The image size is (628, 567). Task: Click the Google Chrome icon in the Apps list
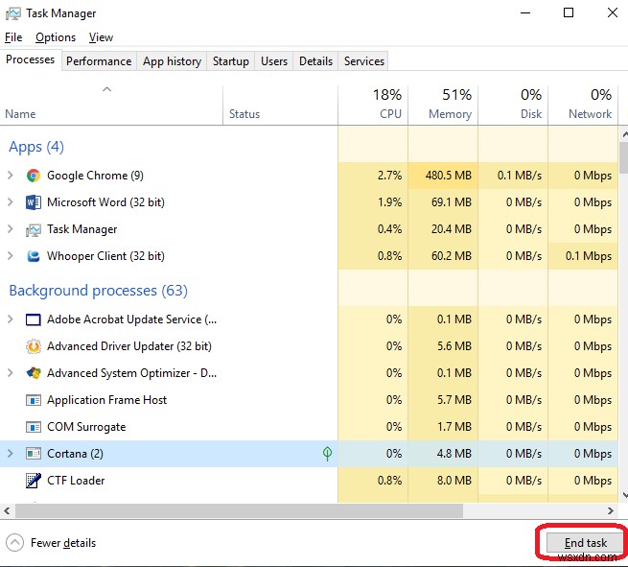pyautogui.click(x=34, y=176)
